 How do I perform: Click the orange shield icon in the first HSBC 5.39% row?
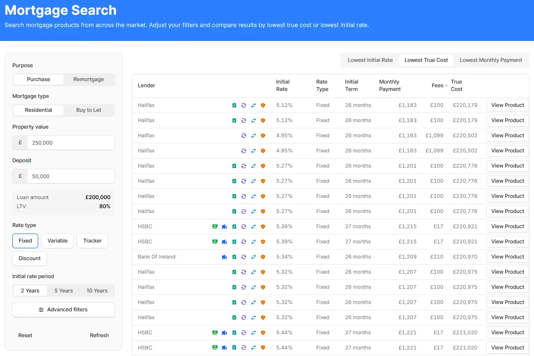(x=263, y=227)
